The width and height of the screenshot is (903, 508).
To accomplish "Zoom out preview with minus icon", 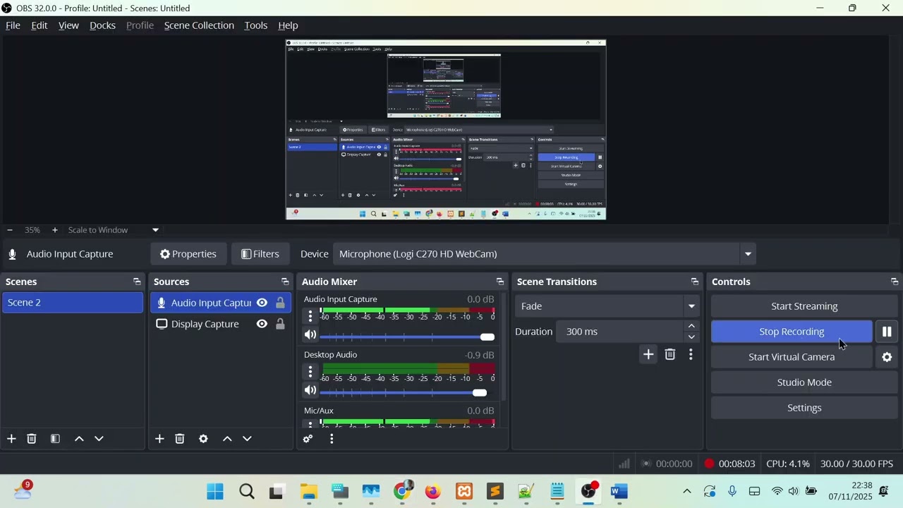I will 10,230.
